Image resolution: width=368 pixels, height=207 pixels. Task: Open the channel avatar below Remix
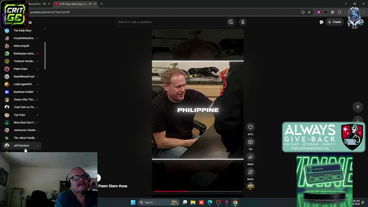(250, 186)
